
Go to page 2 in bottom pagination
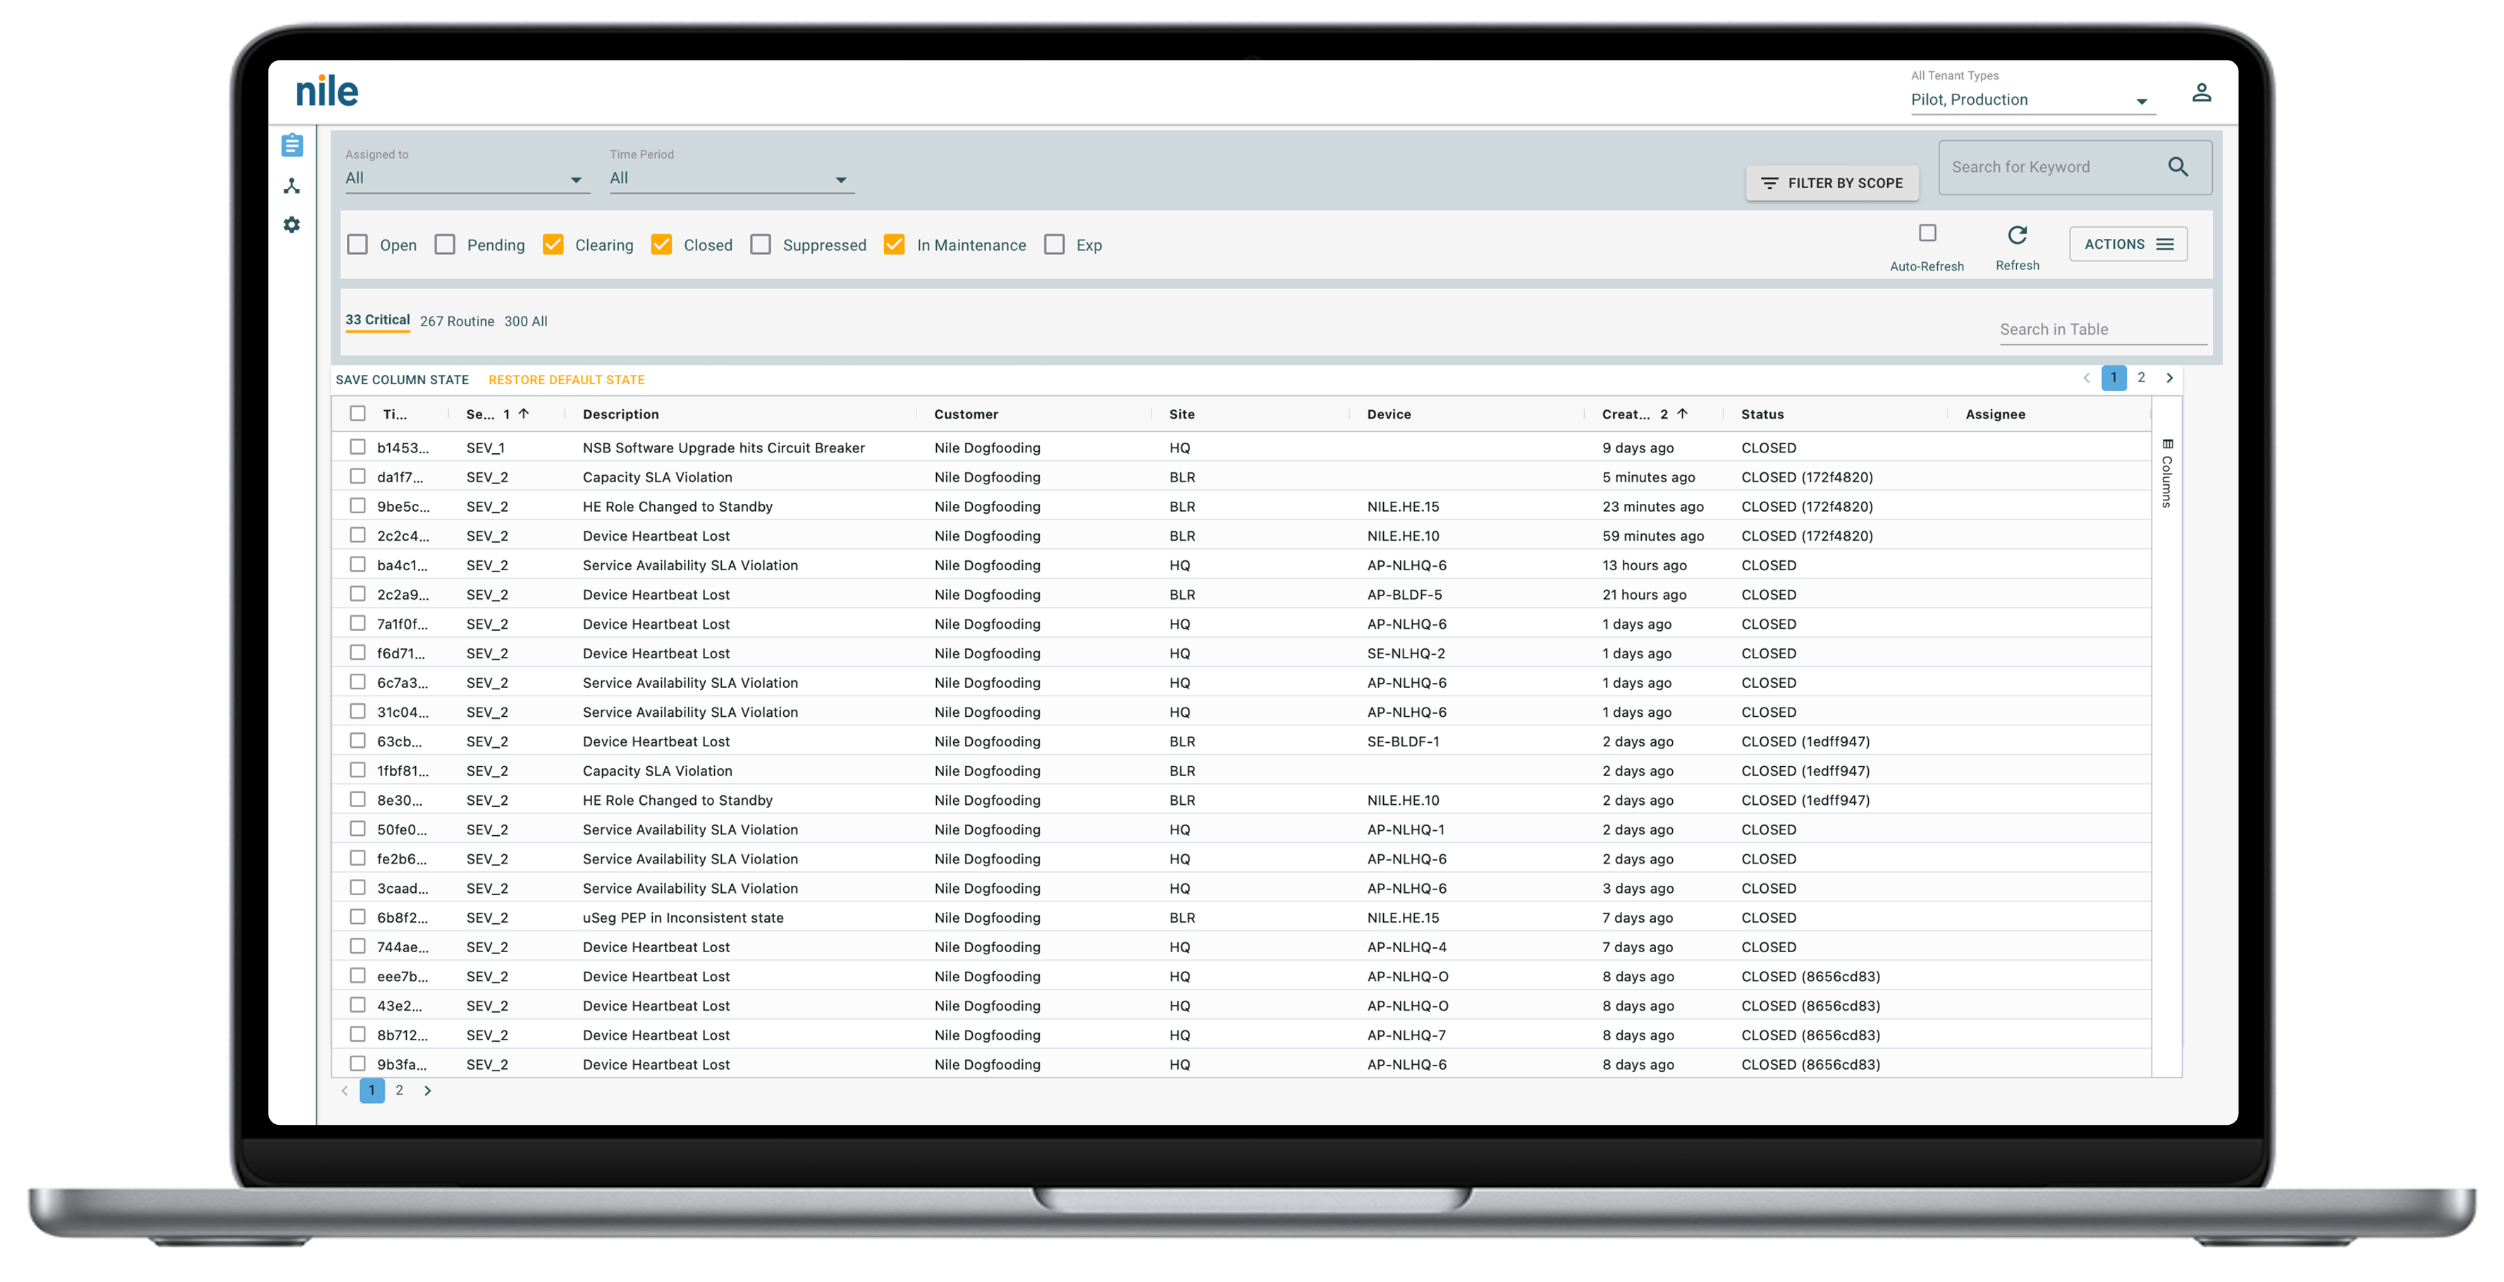pos(400,1090)
